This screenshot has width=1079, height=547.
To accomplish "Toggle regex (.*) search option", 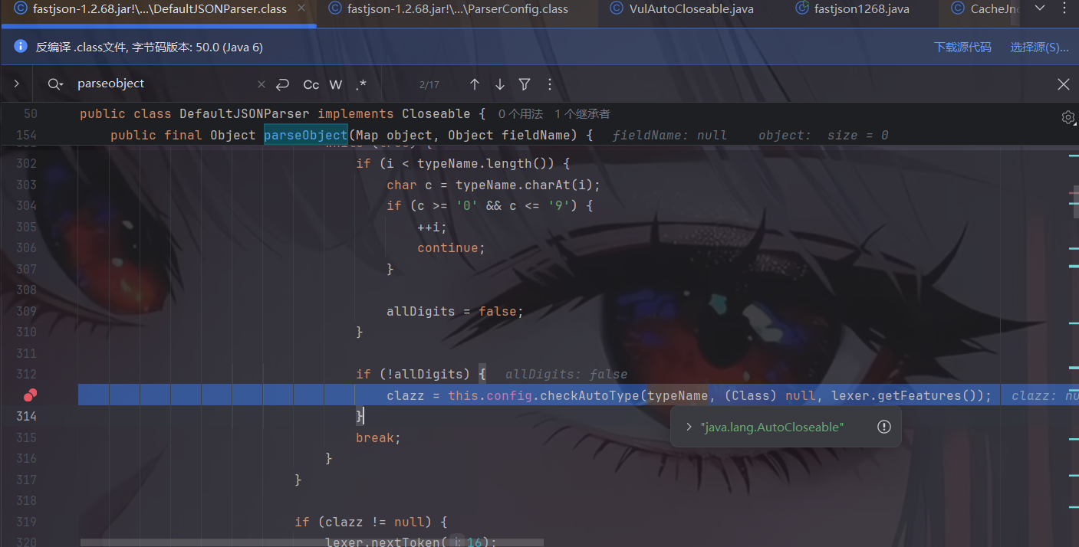I will point(361,84).
